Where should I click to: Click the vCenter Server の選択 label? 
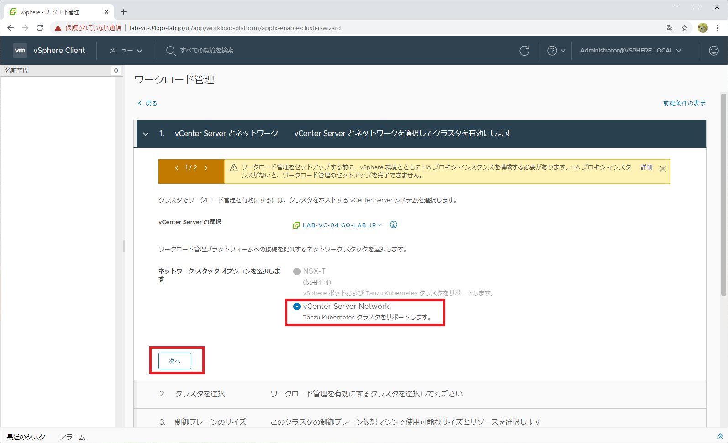(x=190, y=222)
